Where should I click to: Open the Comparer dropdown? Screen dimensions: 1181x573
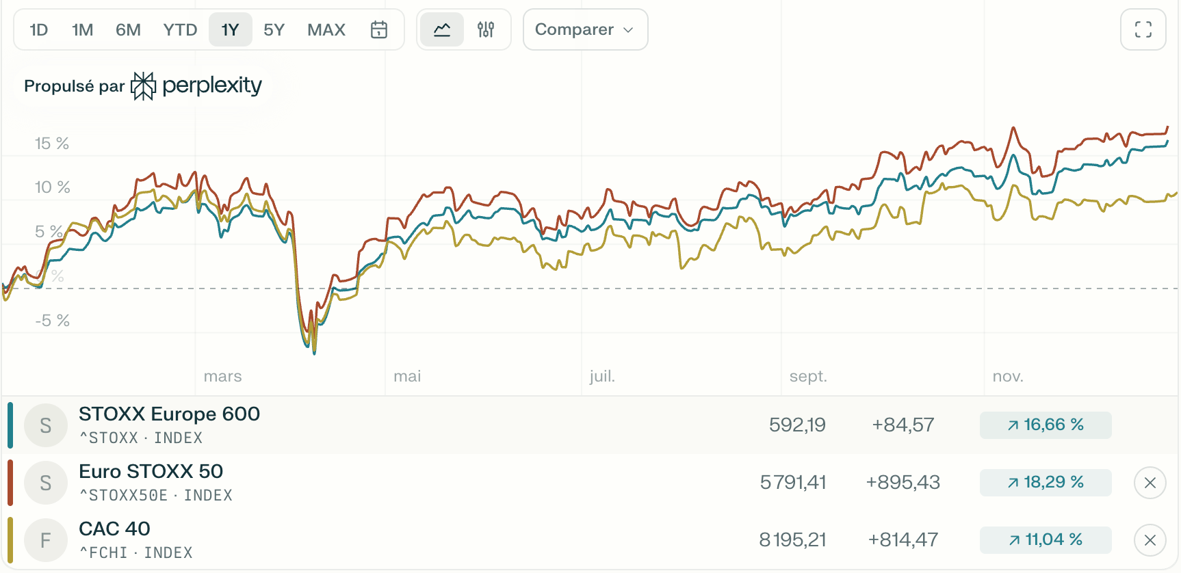585,29
